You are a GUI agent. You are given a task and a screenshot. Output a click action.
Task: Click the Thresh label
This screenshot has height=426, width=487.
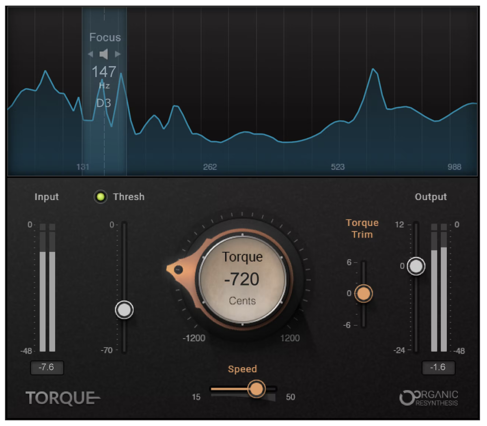[129, 197]
